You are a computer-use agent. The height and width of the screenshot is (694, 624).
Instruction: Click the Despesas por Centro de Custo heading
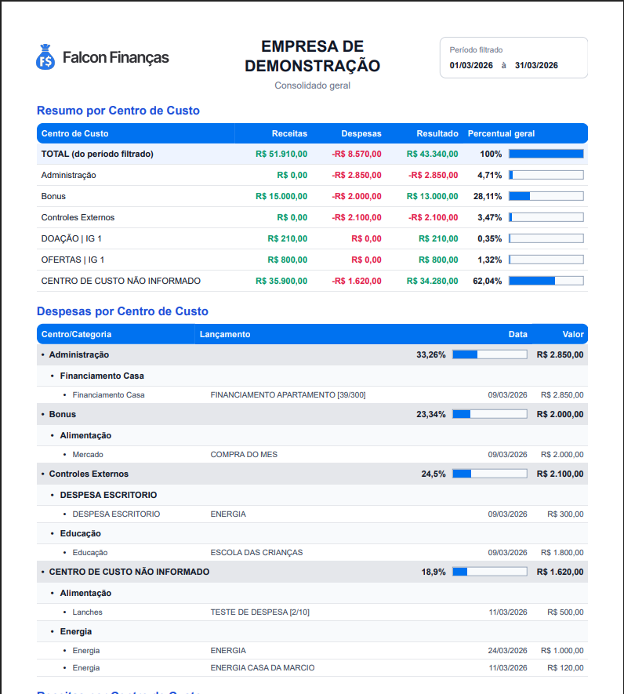coord(122,311)
